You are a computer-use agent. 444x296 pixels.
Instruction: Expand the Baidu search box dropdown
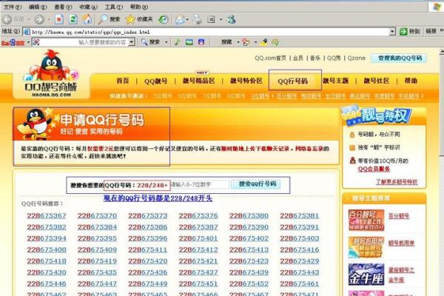click(132, 42)
